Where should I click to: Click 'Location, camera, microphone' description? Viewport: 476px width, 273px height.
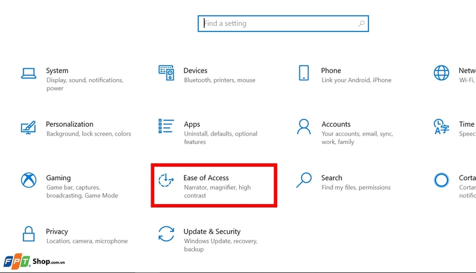coord(87,241)
